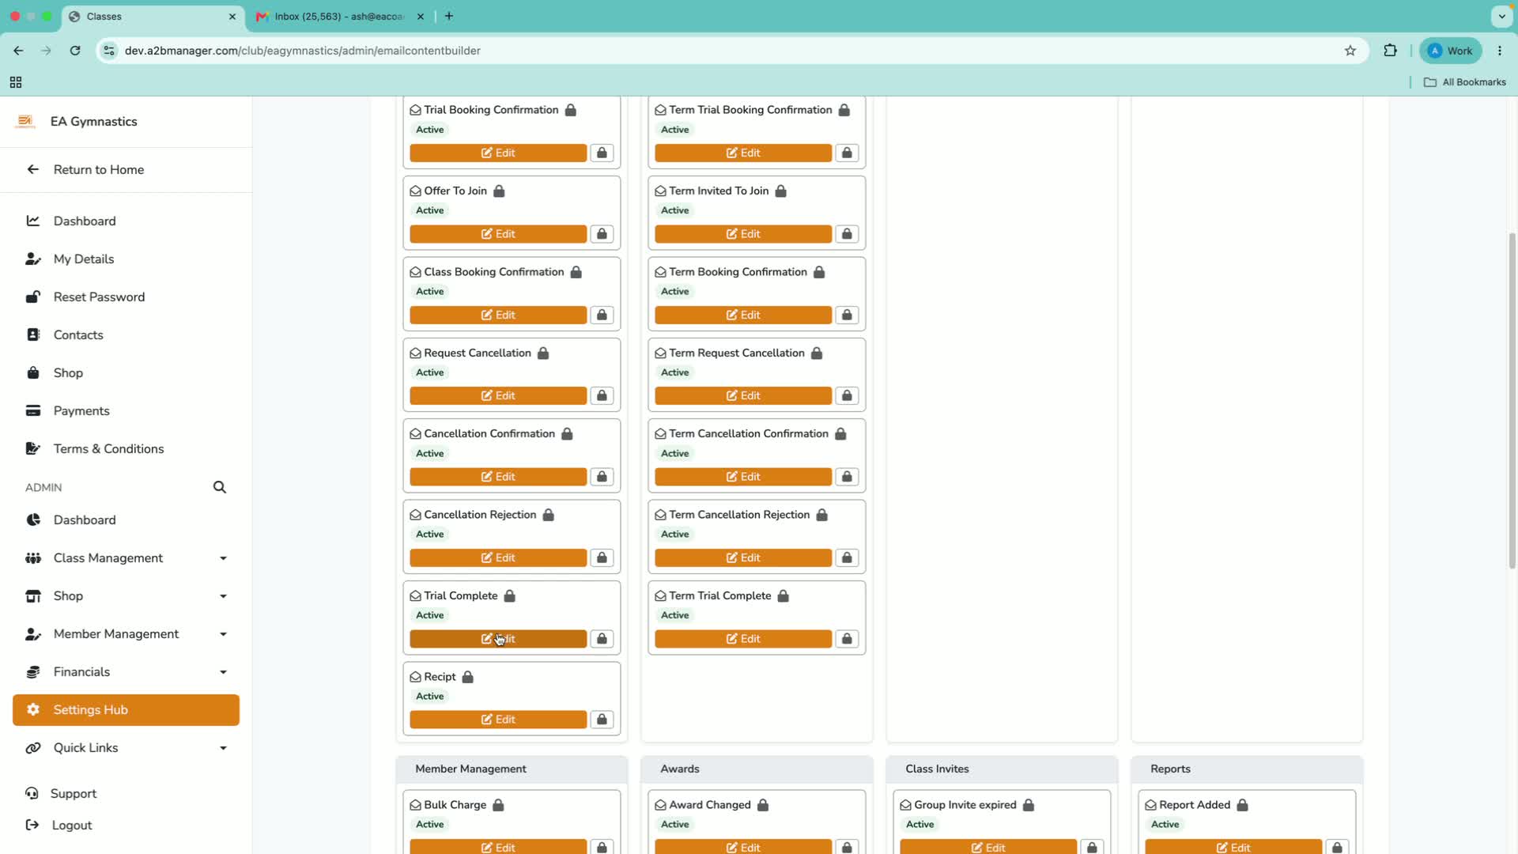The image size is (1518, 854).
Task: Click the admin search magnifier icon
Action: (220, 487)
